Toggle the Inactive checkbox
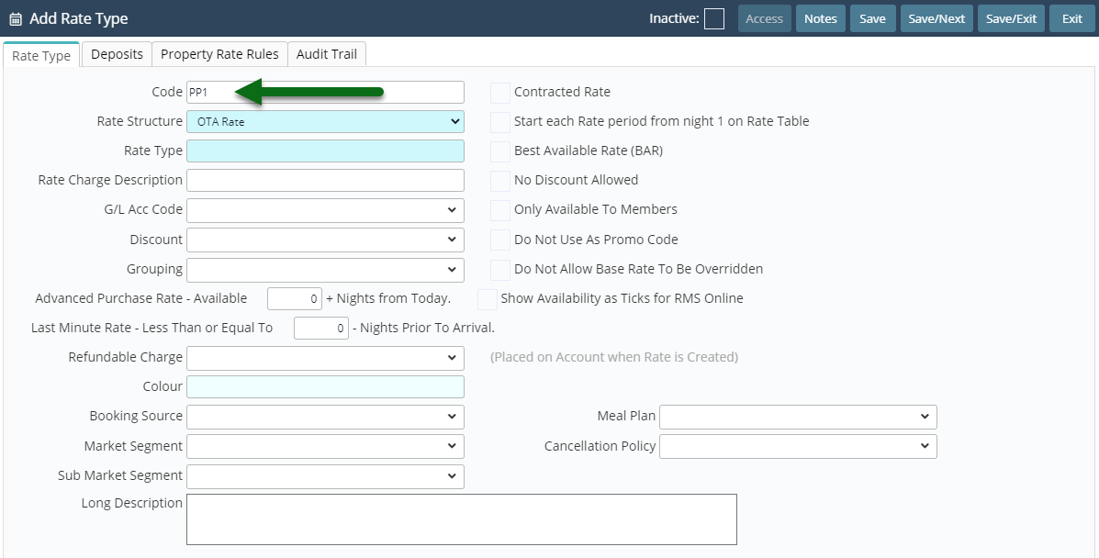The width and height of the screenshot is (1099, 558). pos(714,19)
